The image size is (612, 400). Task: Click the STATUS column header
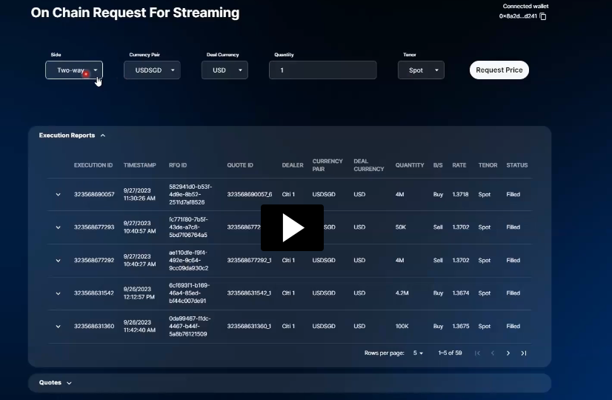(x=516, y=165)
